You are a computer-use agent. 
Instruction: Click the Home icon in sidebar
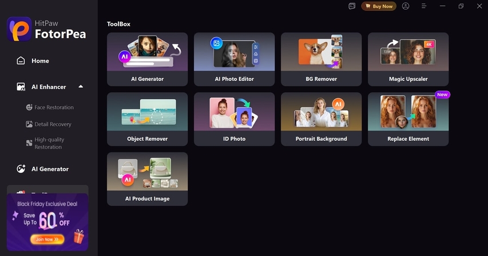21,60
